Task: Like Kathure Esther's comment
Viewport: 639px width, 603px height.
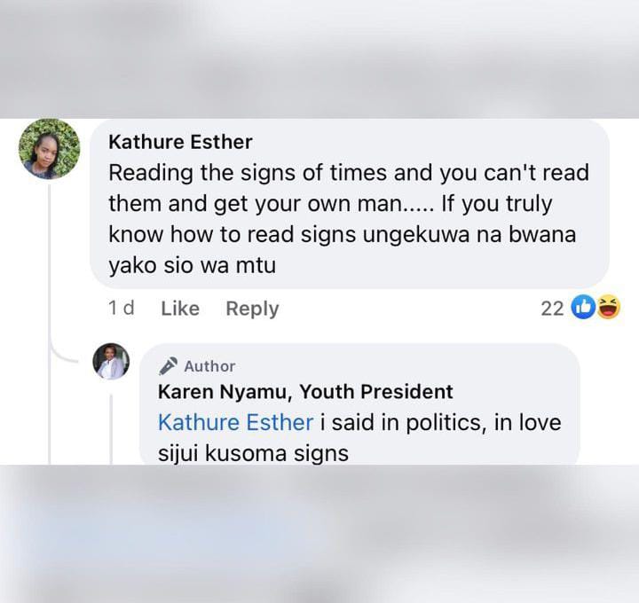Action: click(180, 309)
